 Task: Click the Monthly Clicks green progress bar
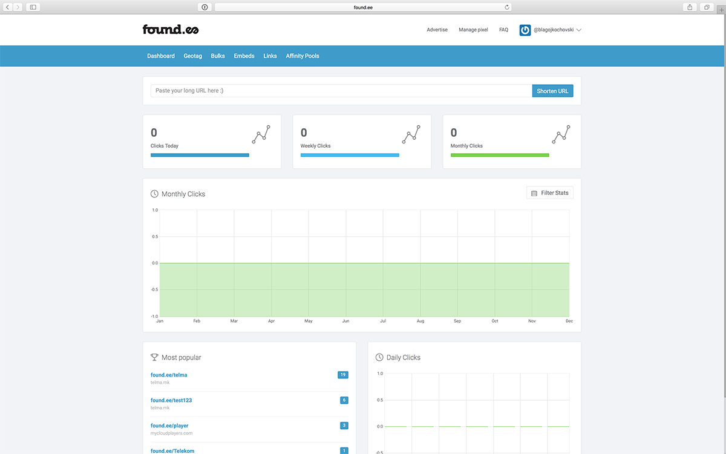click(500, 155)
